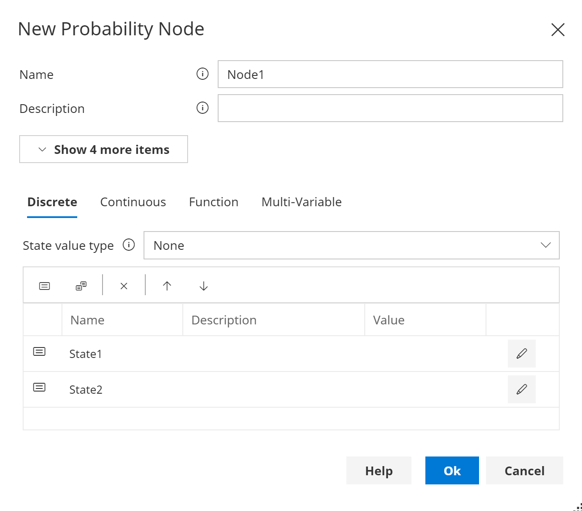This screenshot has width=582, height=511.
Task: Edit State2 using its pencil icon
Action: [x=521, y=389]
